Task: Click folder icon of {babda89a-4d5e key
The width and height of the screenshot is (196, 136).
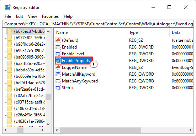Action: (x=10, y=70)
